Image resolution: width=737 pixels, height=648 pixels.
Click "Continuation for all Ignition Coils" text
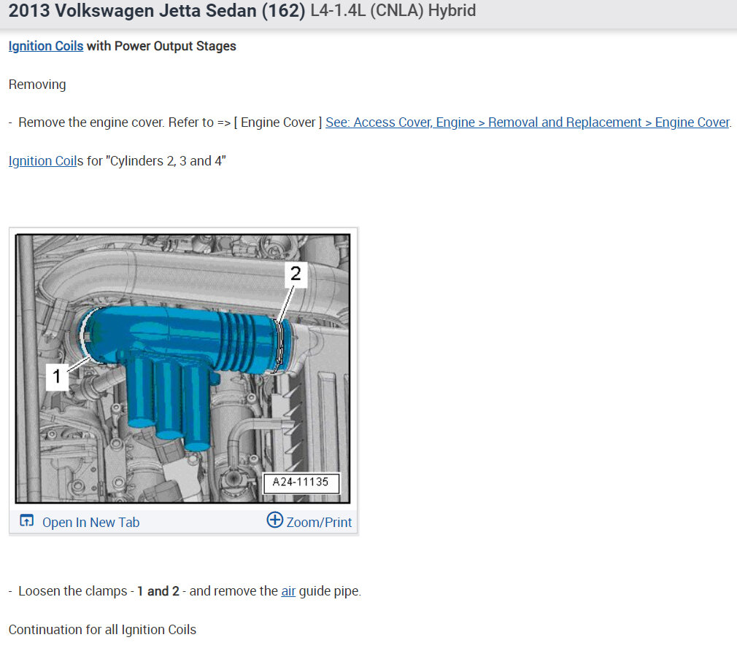(102, 629)
